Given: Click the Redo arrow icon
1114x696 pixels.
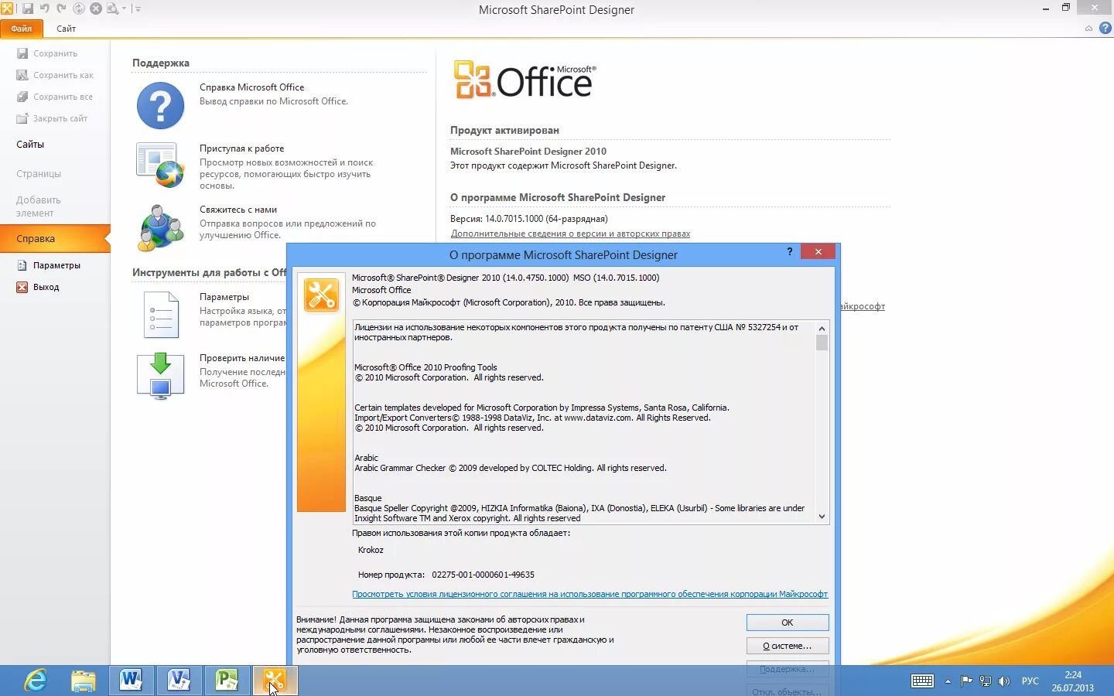Looking at the screenshot, I should pos(61,8).
